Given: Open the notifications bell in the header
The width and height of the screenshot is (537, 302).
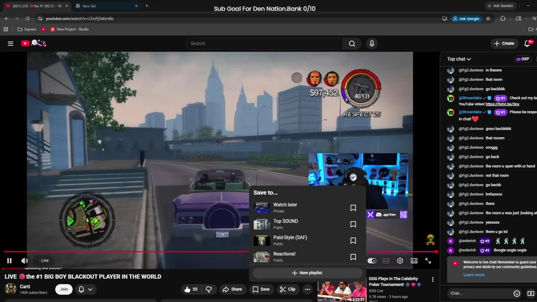Looking at the screenshot, I should click(x=528, y=44).
